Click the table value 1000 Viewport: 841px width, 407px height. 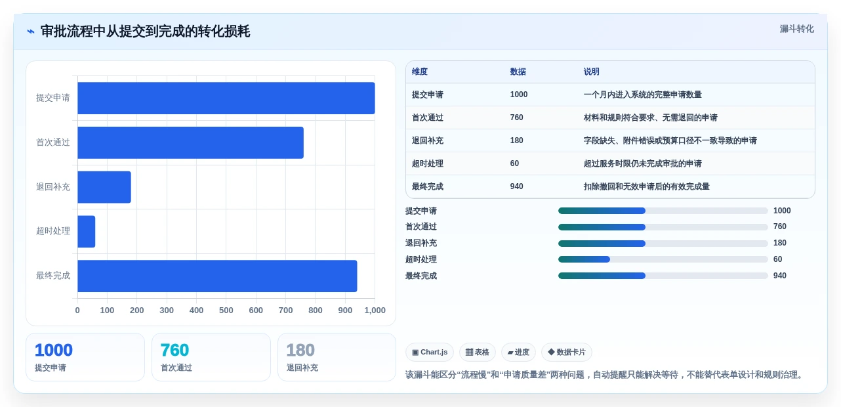click(519, 95)
